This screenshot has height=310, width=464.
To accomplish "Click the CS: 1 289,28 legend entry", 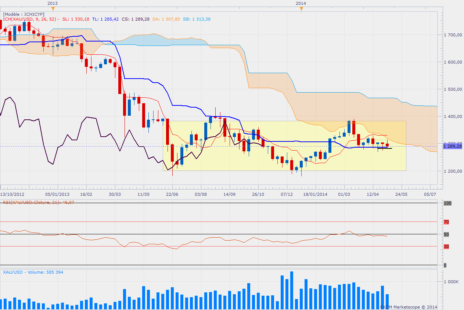I will coord(136,19).
